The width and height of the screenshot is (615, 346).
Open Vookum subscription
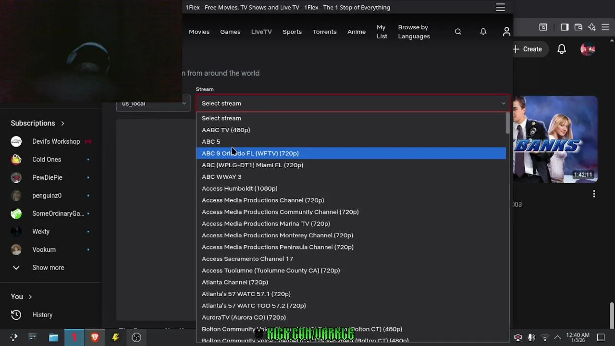[50, 249]
